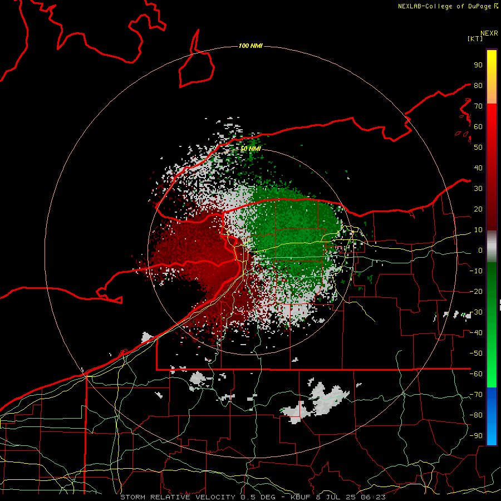
Task: Click the gray zero-velocity segment of the color bar
Action: click(x=492, y=247)
